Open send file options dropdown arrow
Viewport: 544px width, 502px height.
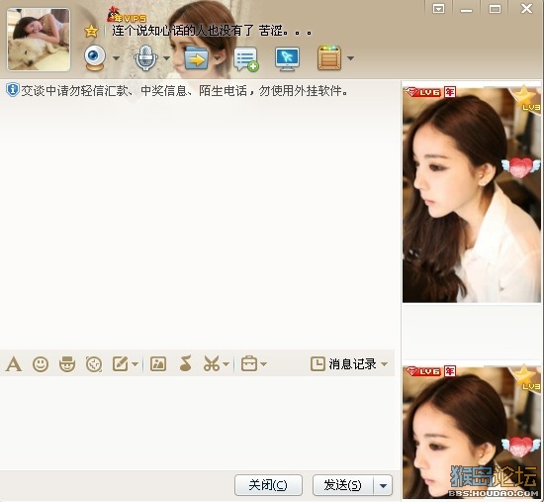217,58
